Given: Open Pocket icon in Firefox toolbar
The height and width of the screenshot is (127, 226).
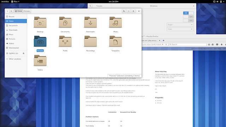Looking at the screenshot, I should (x=217, y=44).
